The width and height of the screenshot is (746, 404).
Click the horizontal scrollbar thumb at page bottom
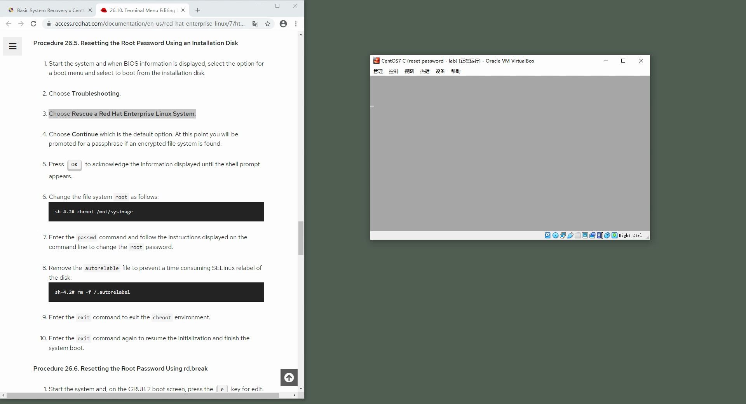(143, 395)
